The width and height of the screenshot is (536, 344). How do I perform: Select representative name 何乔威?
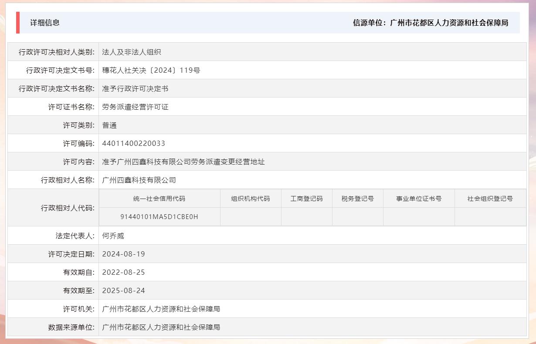[x=113, y=236]
